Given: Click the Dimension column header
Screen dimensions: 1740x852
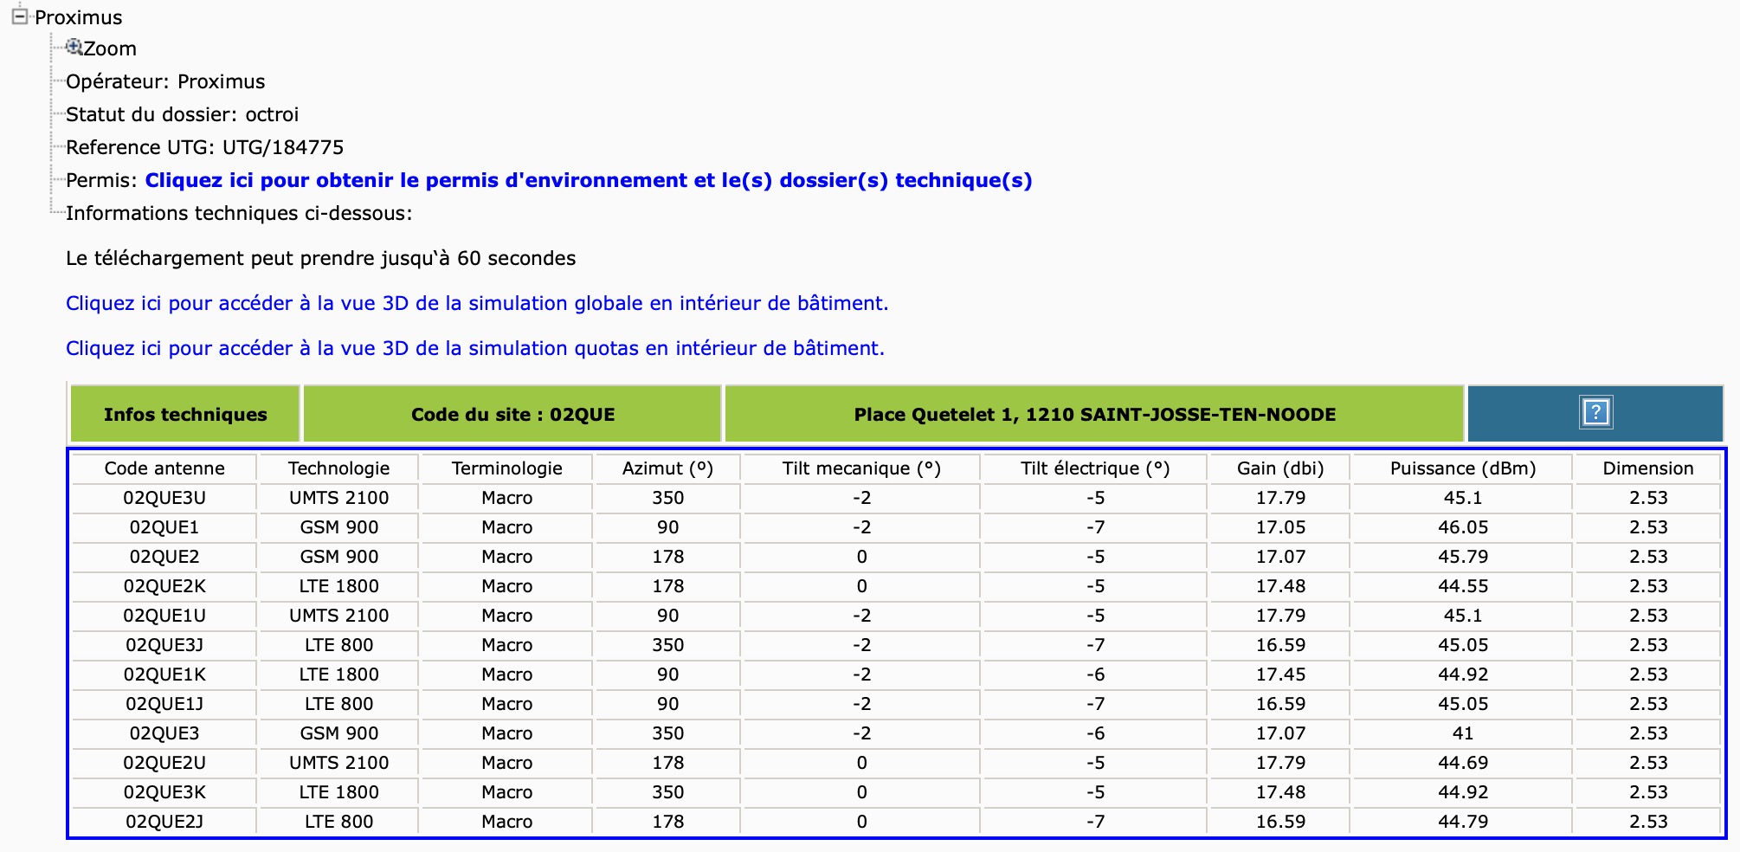Looking at the screenshot, I should pyautogui.click(x=1647, y=468).
